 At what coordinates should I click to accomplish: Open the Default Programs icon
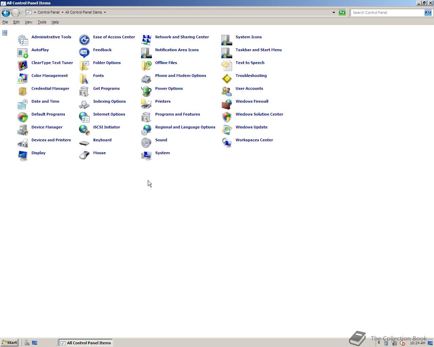[23, 117]
